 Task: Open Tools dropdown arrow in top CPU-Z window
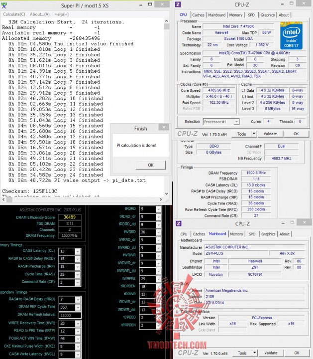pyautogui.click(x=254, y=134)
